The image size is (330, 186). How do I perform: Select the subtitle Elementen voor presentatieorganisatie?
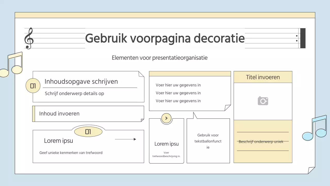point(160,58)
